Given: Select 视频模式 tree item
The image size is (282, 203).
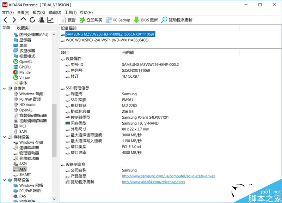Looking at the screenshot, I should 24,56.
